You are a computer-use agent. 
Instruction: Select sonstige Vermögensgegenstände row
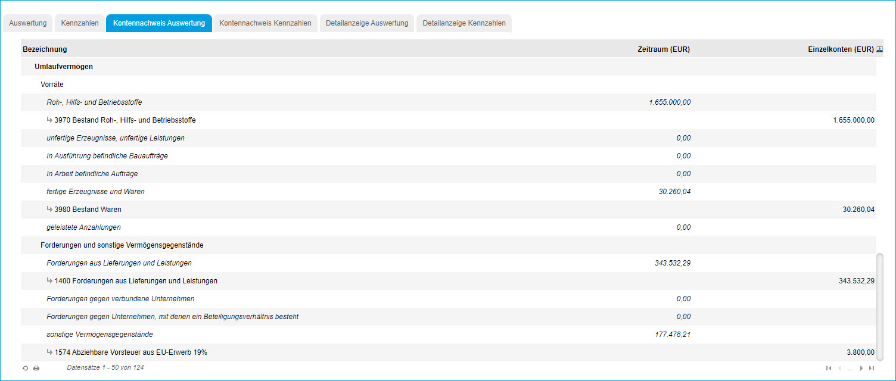tap(449, 335)
